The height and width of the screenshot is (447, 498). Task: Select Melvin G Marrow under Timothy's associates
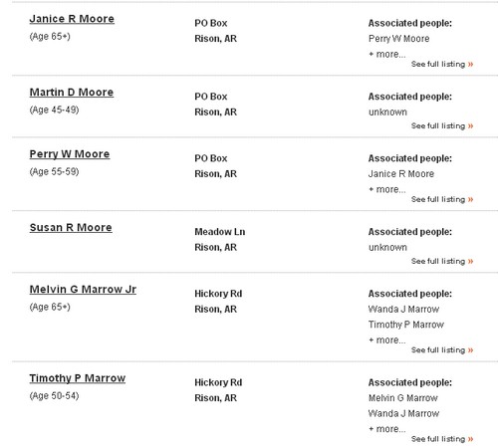click(x=403, y=398)
